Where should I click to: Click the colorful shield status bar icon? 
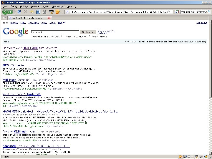tap(206, 157)
